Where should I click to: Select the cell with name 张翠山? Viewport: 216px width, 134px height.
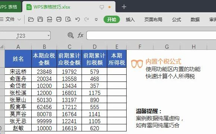[x=18, y=100]
